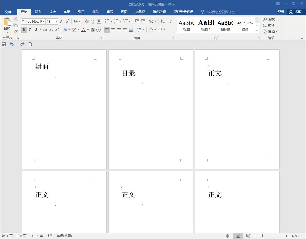
Task: Open the font name dropdown
Action: (44, 21)
